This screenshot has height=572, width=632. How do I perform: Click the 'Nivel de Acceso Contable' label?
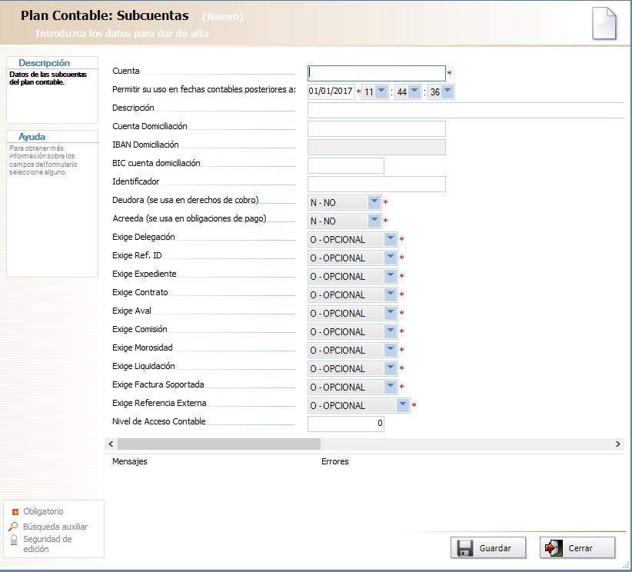[159, 421]
